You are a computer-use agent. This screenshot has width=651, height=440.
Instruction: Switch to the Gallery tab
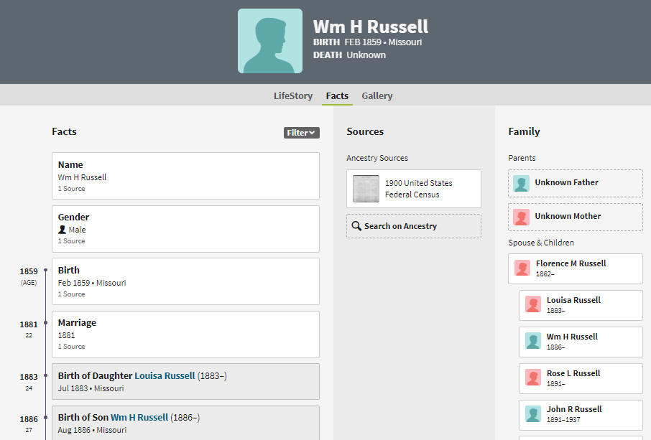coord(377,95)
